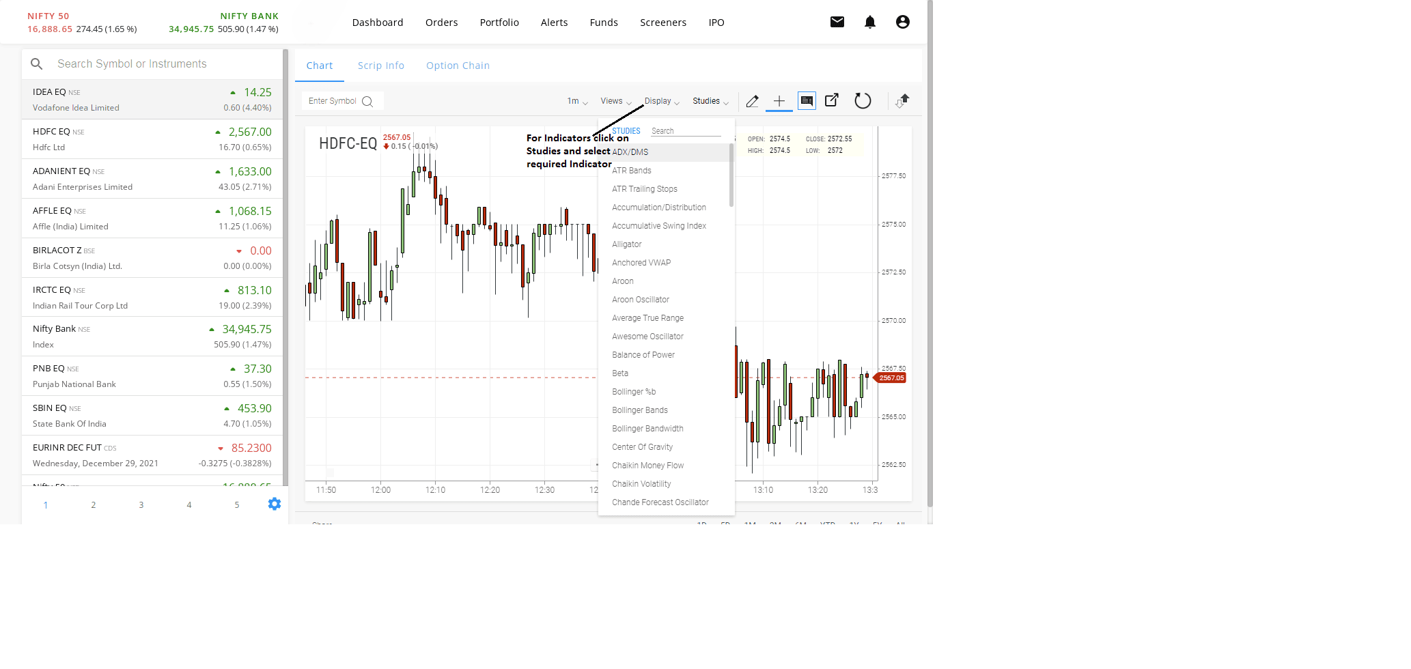The image size is (1411, 669).
Task: Expand the Views dropdown
Action: pos(615,101)
